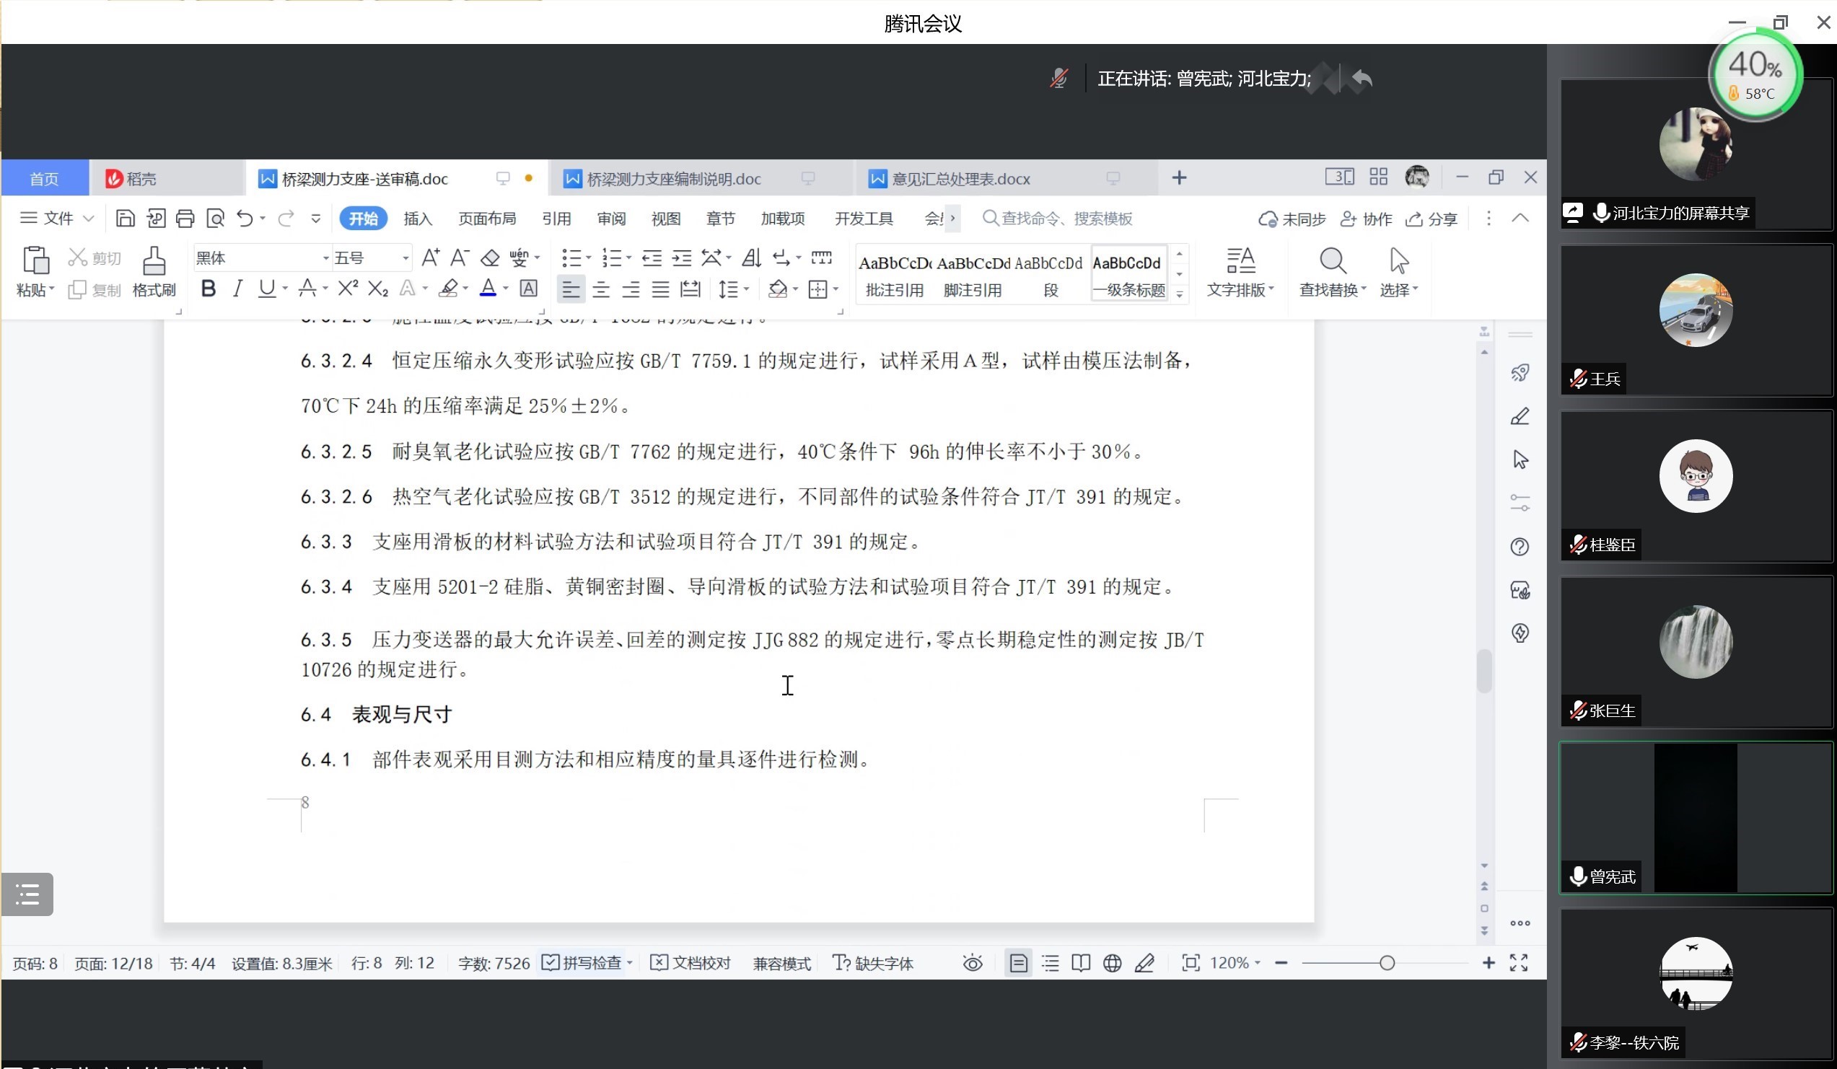The image size is (1837, 1069).
Task: Click the 分享 button
Action: (1431, 219)
